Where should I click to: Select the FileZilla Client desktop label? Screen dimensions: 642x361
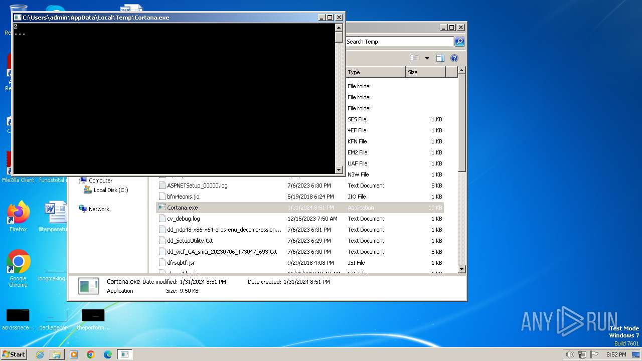[18, 180]
